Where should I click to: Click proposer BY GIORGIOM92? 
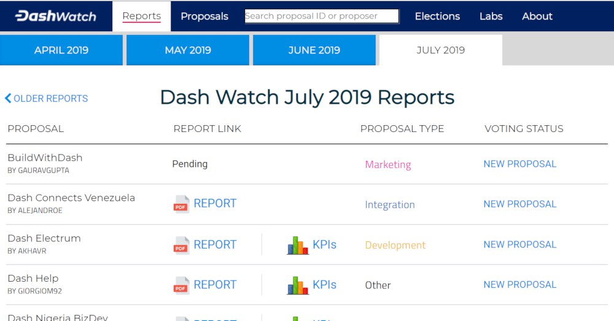coord(34,292)
